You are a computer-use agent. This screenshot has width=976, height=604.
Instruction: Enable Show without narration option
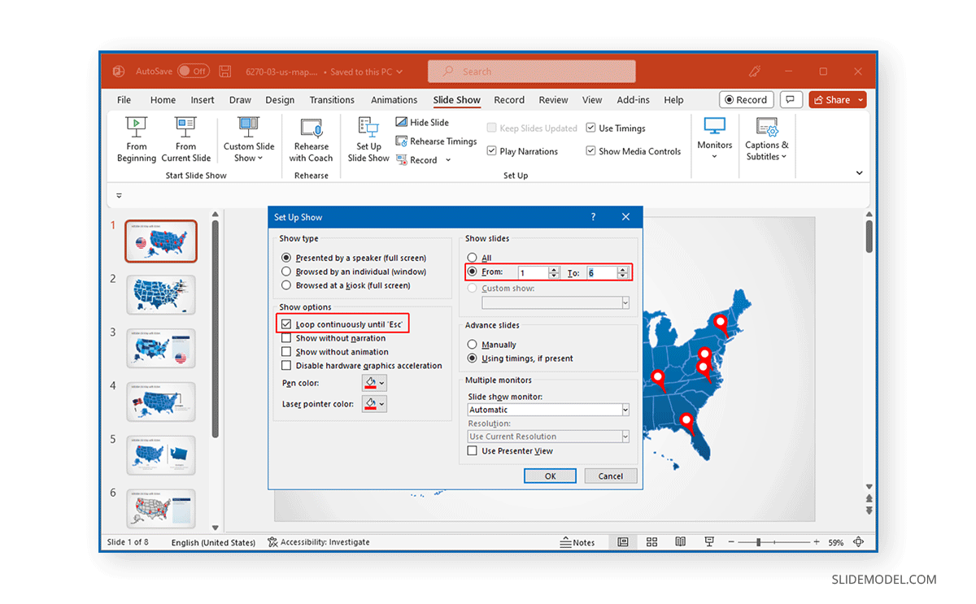pyautogui.click(x=285, y=337)
